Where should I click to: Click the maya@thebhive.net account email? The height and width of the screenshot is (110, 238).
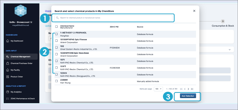pos(21,25)
